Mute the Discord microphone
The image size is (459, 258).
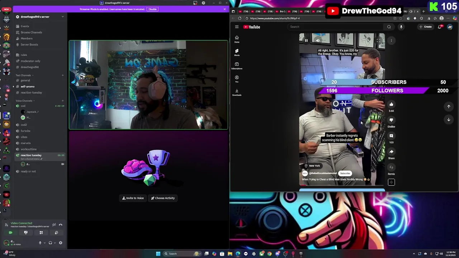click(40, 243)
